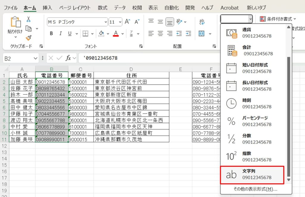305x197 pixels.
Task: Choose the 文字列 text format
Action: [x=252, y=175]
